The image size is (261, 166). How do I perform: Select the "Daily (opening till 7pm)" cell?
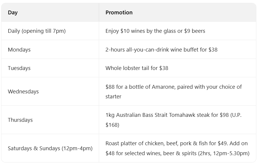click(x=37, y=31)
